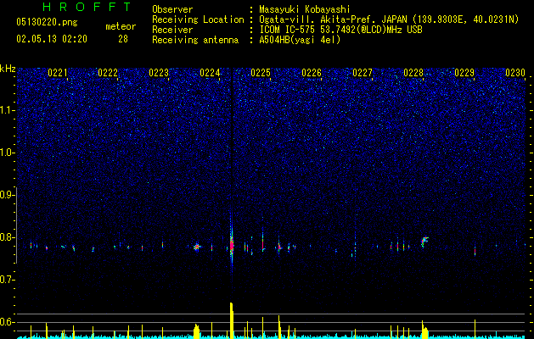Screen dimensions: 534x339
Task: Click the kHz axis unit label
Action: (x=8, y=69)
